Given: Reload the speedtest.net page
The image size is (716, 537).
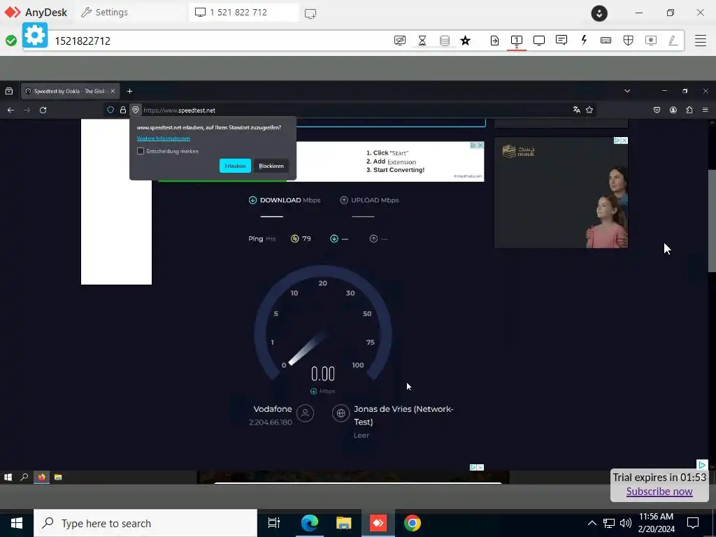Looking at the screenshot, I should coord(43,110).
